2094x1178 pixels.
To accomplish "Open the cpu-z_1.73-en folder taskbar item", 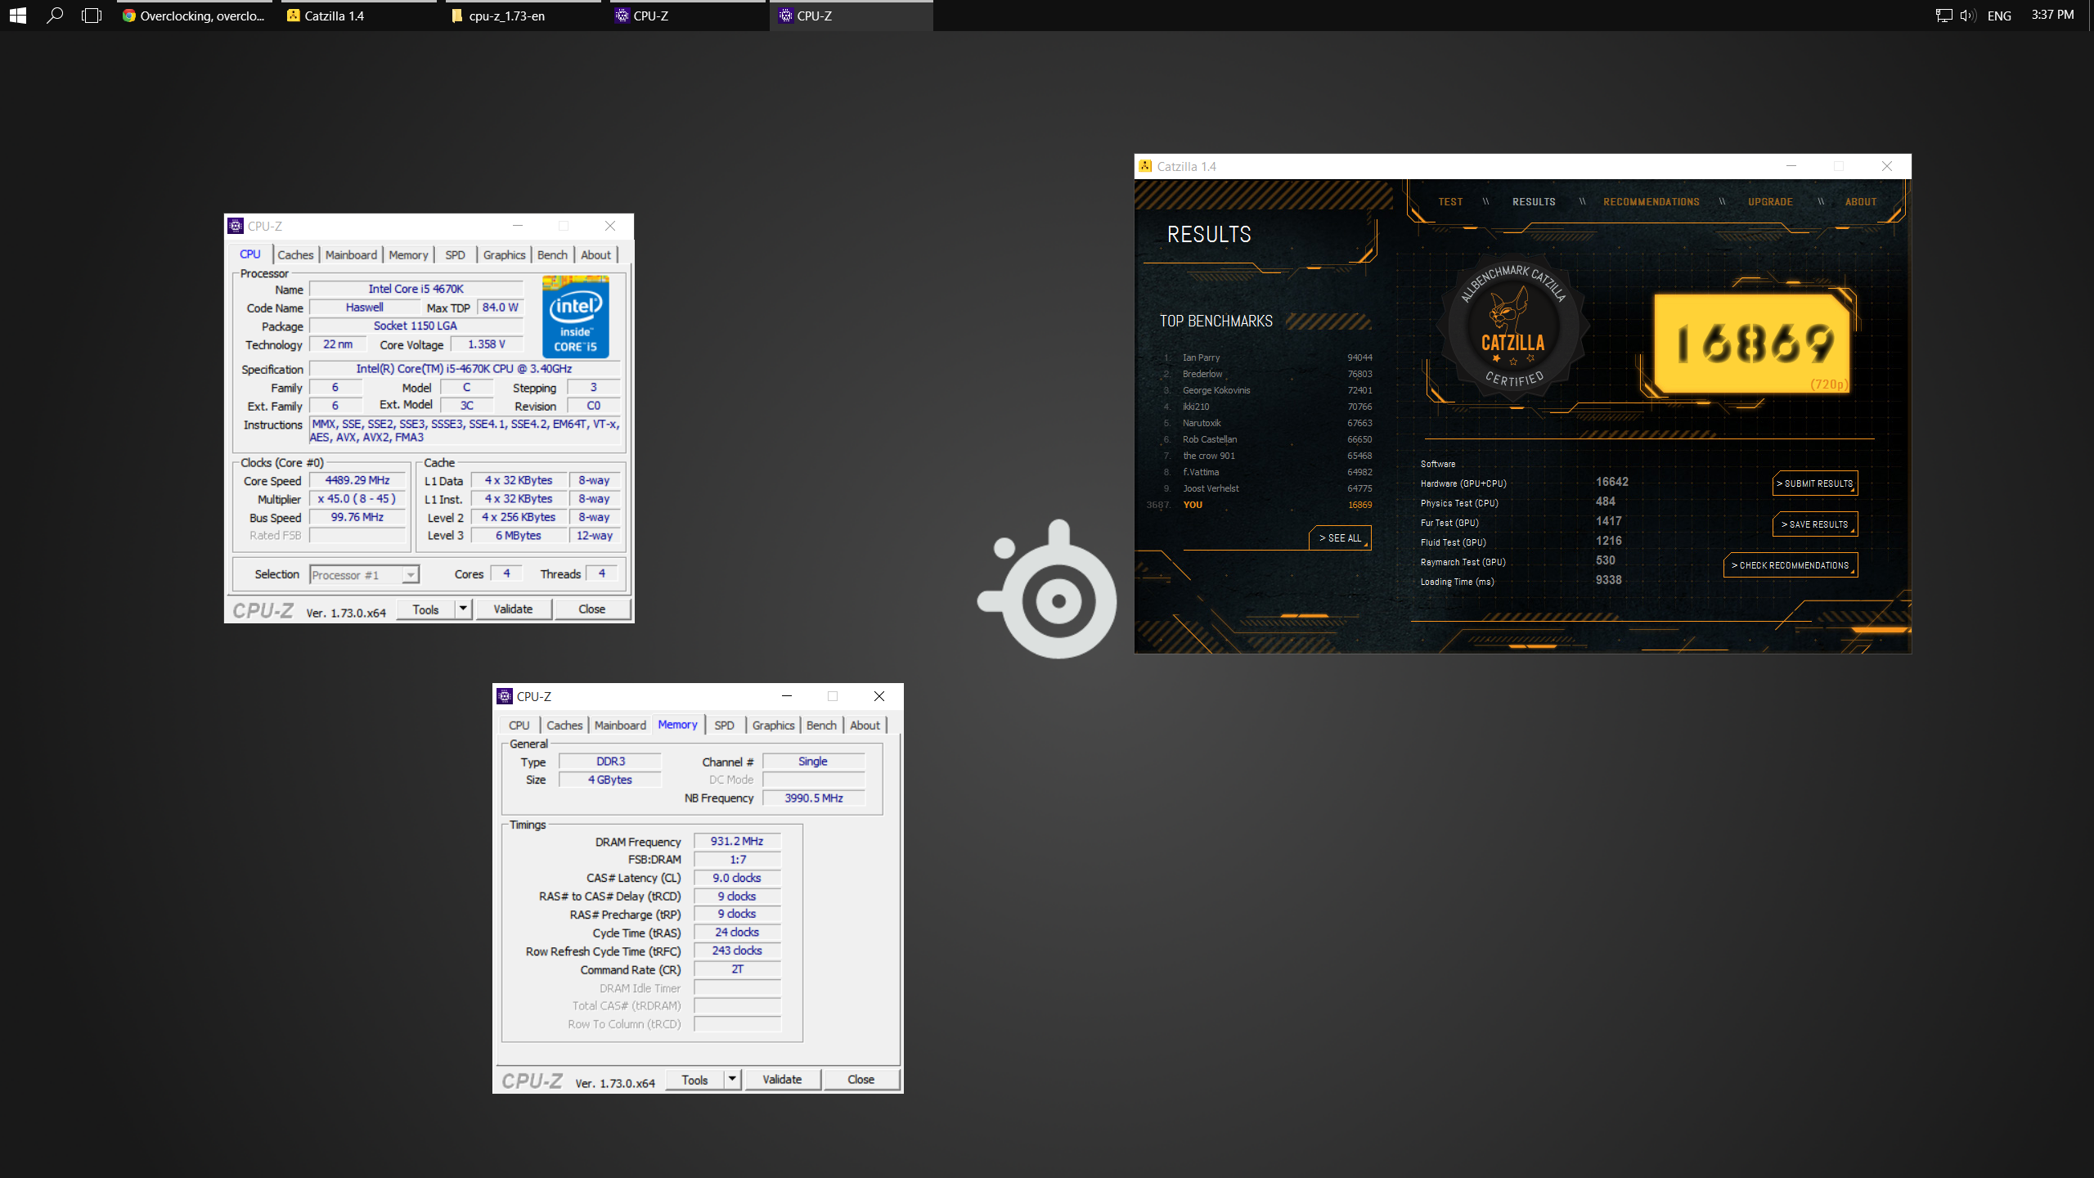I will (x=523, y=16).
